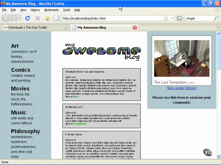This screenshot has height=165, width=221.
Task: Go to the Home page icon
Action: (x=47, y=18)
